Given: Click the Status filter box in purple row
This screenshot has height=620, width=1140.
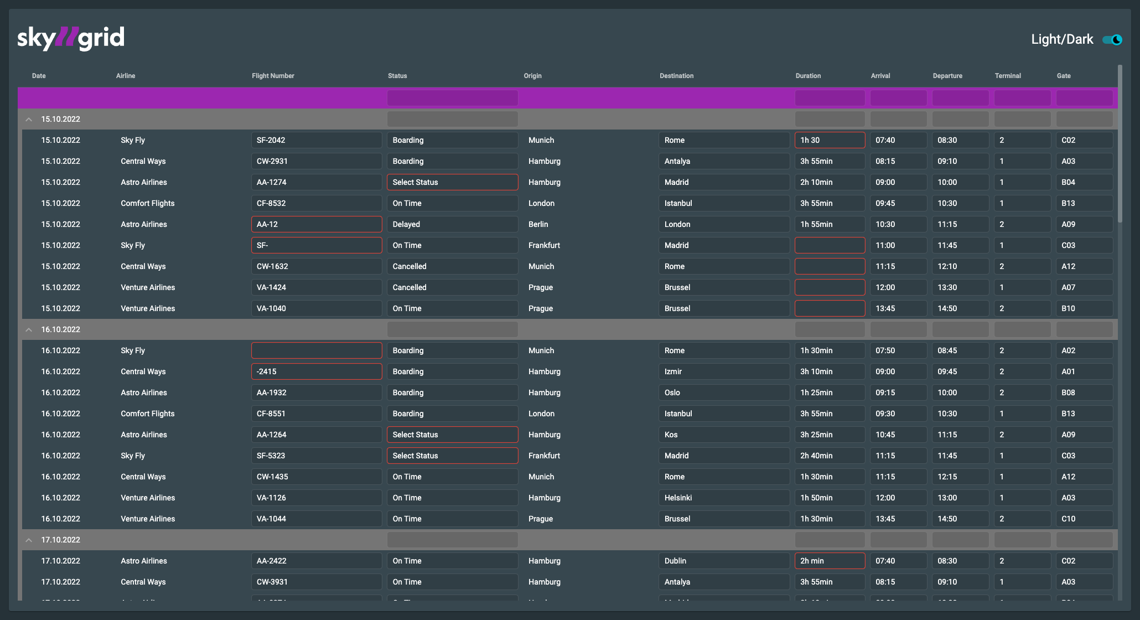Looking at the screenshot, I should click(x=452, y=97).
